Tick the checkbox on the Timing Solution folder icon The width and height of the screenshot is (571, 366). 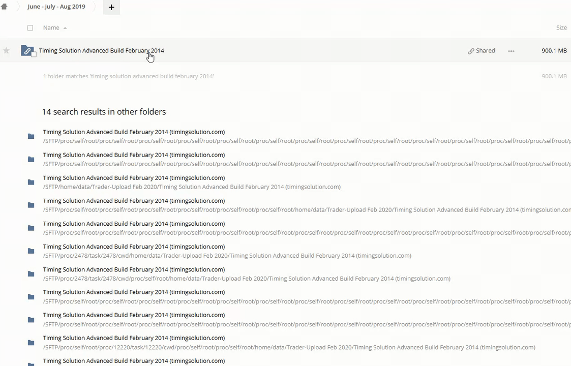click(34, 54)
